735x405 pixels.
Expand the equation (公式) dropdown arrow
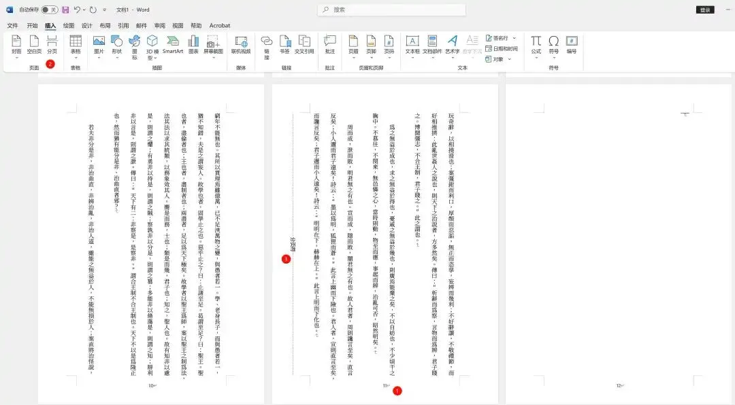coord(536,58)
